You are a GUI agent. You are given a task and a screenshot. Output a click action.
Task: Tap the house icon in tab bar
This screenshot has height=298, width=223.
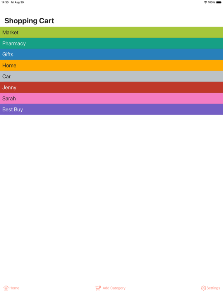[x=6, y=288]
